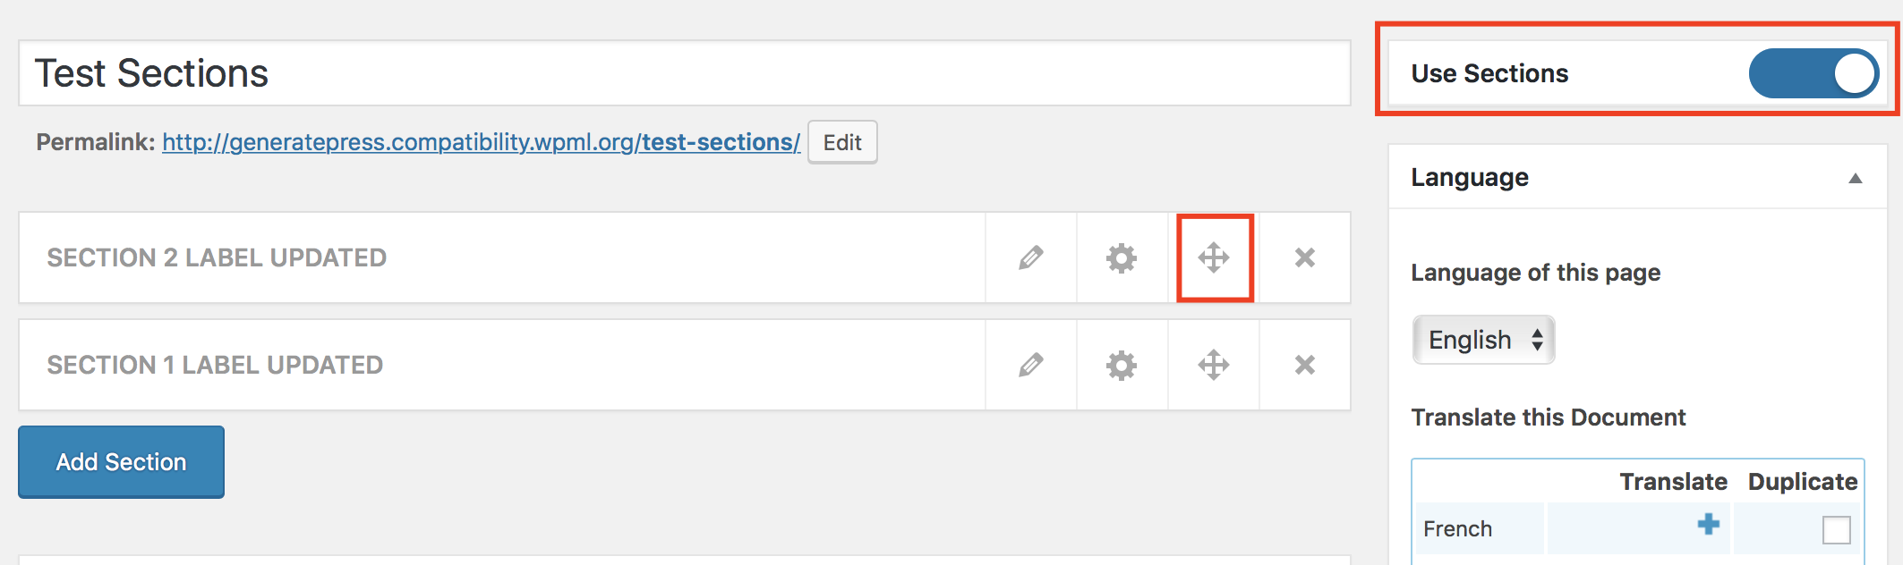
Task: Select the Section 1 Label Updated row
Action: tap(502, 365)
